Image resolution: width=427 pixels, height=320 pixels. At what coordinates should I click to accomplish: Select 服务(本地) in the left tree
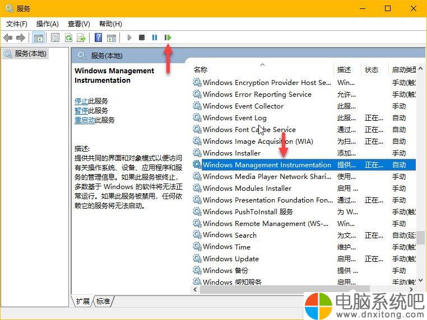[x=25, y=54]
